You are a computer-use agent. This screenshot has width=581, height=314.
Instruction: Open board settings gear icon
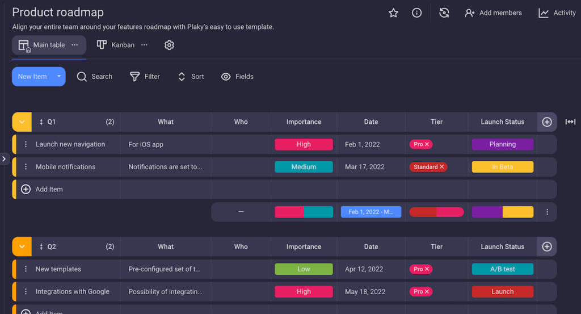click(169, 45)
